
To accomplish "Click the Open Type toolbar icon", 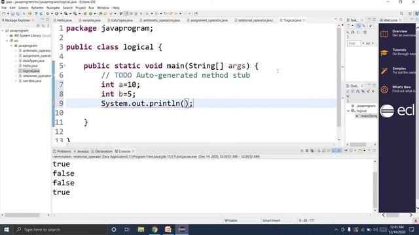I will click(x=100, y=14).
